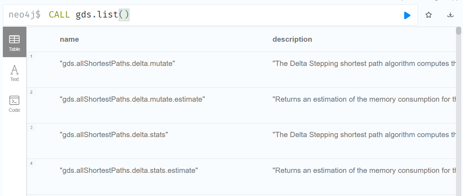The width and height of the screenshot is (463, 196).
Task: Select the gds.allShortestPaths.delta.mutate.estimate name cell
Action: point(132,99)
